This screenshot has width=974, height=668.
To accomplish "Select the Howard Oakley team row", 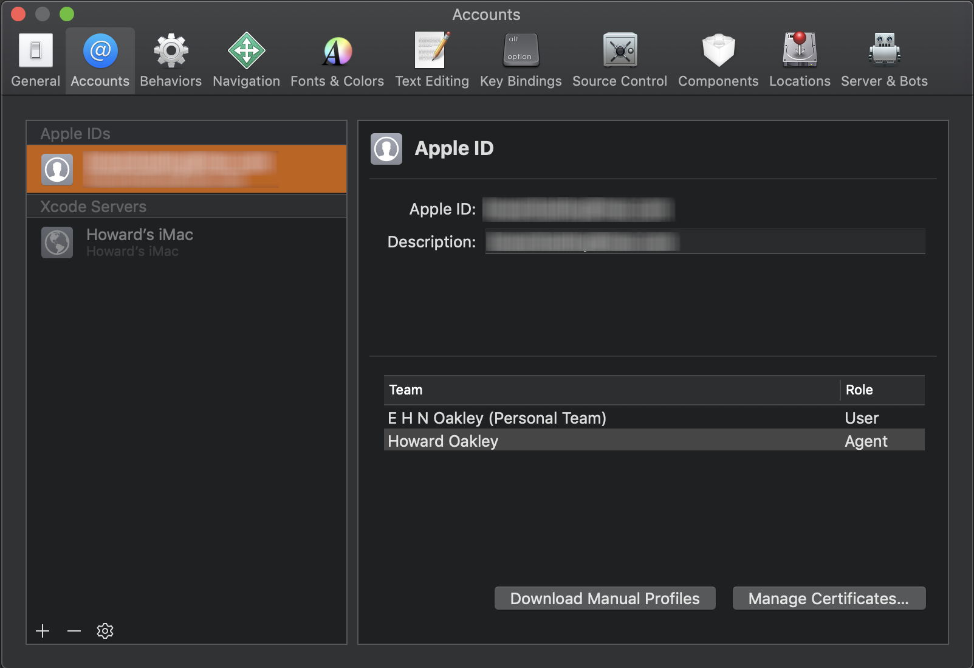I will coord(654,441).
